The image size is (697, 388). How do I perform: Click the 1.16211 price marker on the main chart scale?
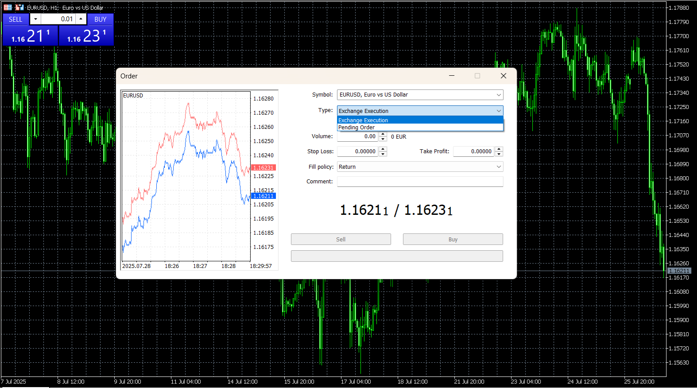679,271
